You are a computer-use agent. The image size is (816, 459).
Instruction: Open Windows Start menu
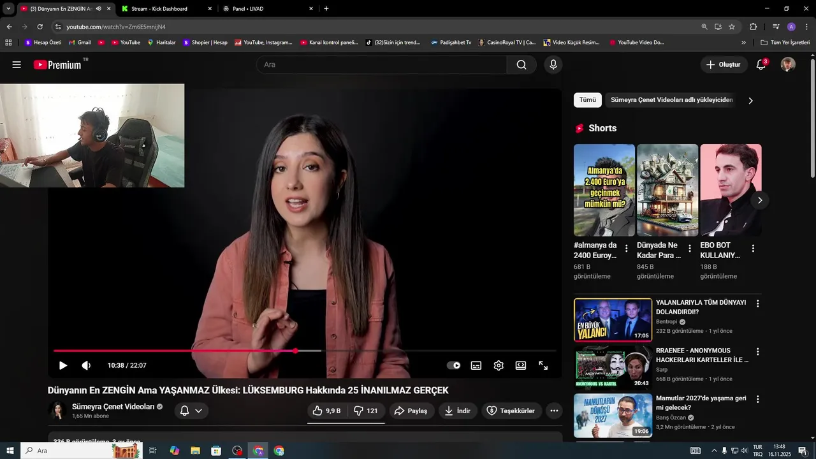10,451
